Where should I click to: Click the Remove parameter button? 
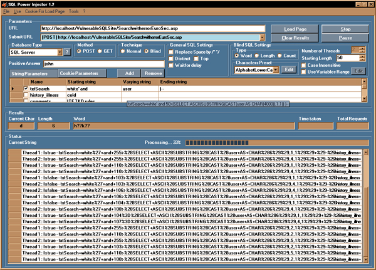(x=153, y=73)
